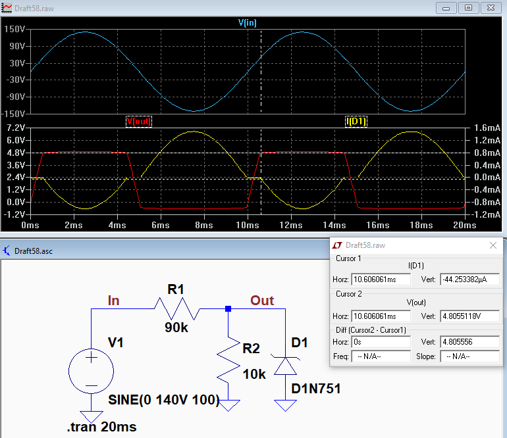Click Cursor 2 Horz time field
Screen dimensions: 507x438
(381, 316)
